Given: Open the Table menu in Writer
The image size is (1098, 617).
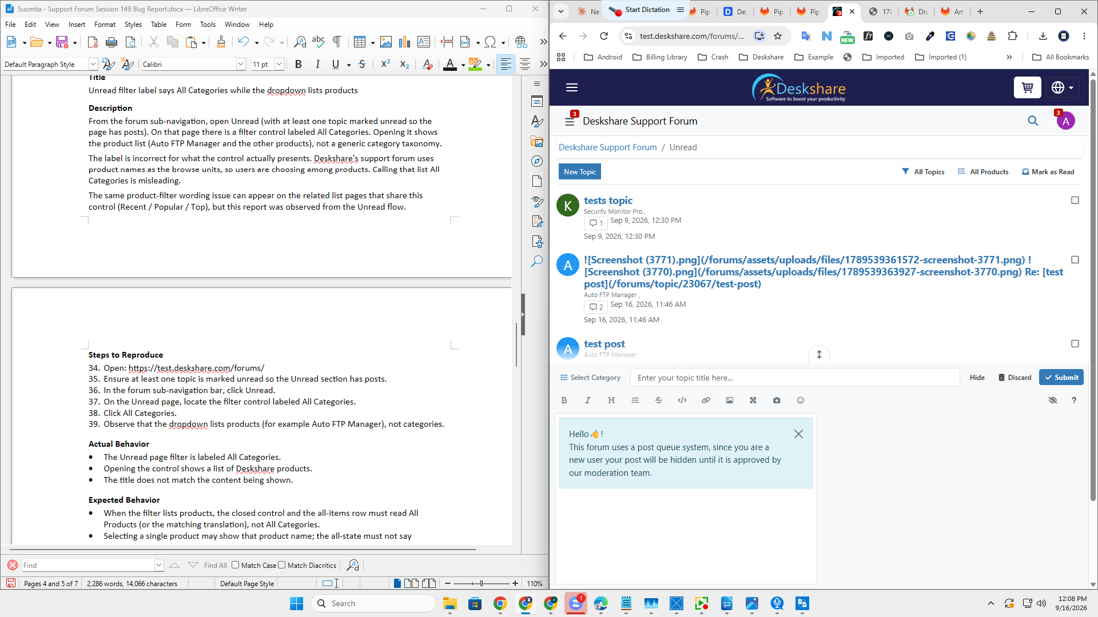Looking at the screenshot, I should [158, 25].
